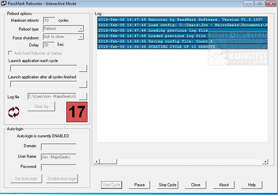The image size is (278, 195).
Task: Minimize the Rebooter window
Action: click(248, 3)
